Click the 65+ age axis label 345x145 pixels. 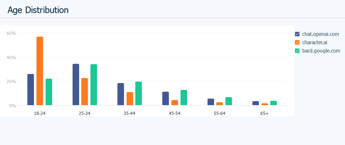[x=264, y=113]
